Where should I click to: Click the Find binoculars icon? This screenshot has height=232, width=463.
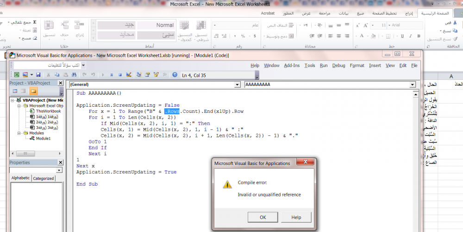tap(74, 75)
